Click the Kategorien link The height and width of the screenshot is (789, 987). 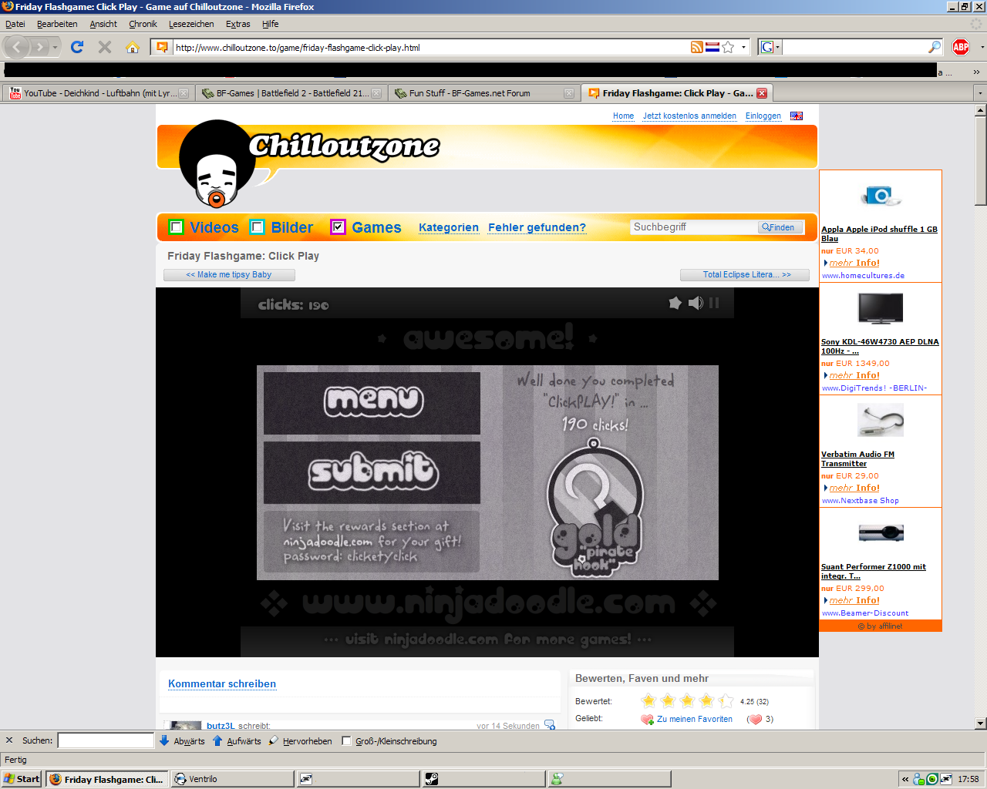(x=449, y=227)
